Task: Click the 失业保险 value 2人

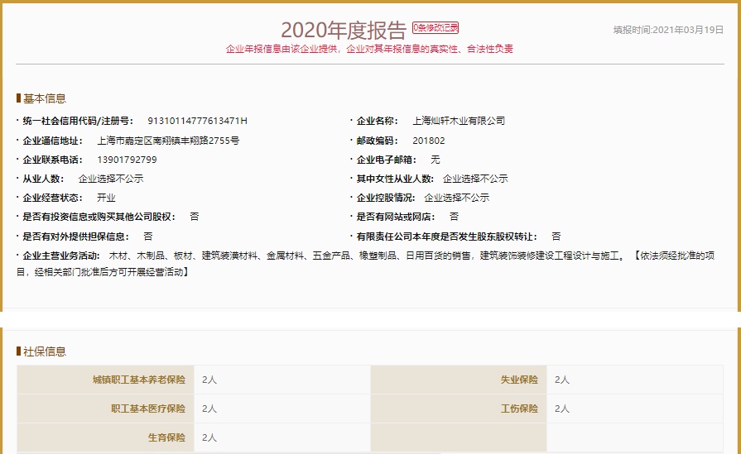Action: click(x=562, y=380)
